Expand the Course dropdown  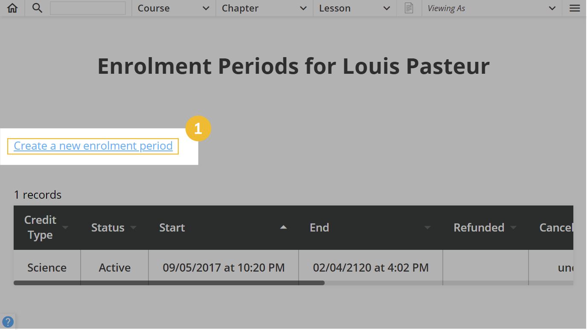[x=174, y=8]
